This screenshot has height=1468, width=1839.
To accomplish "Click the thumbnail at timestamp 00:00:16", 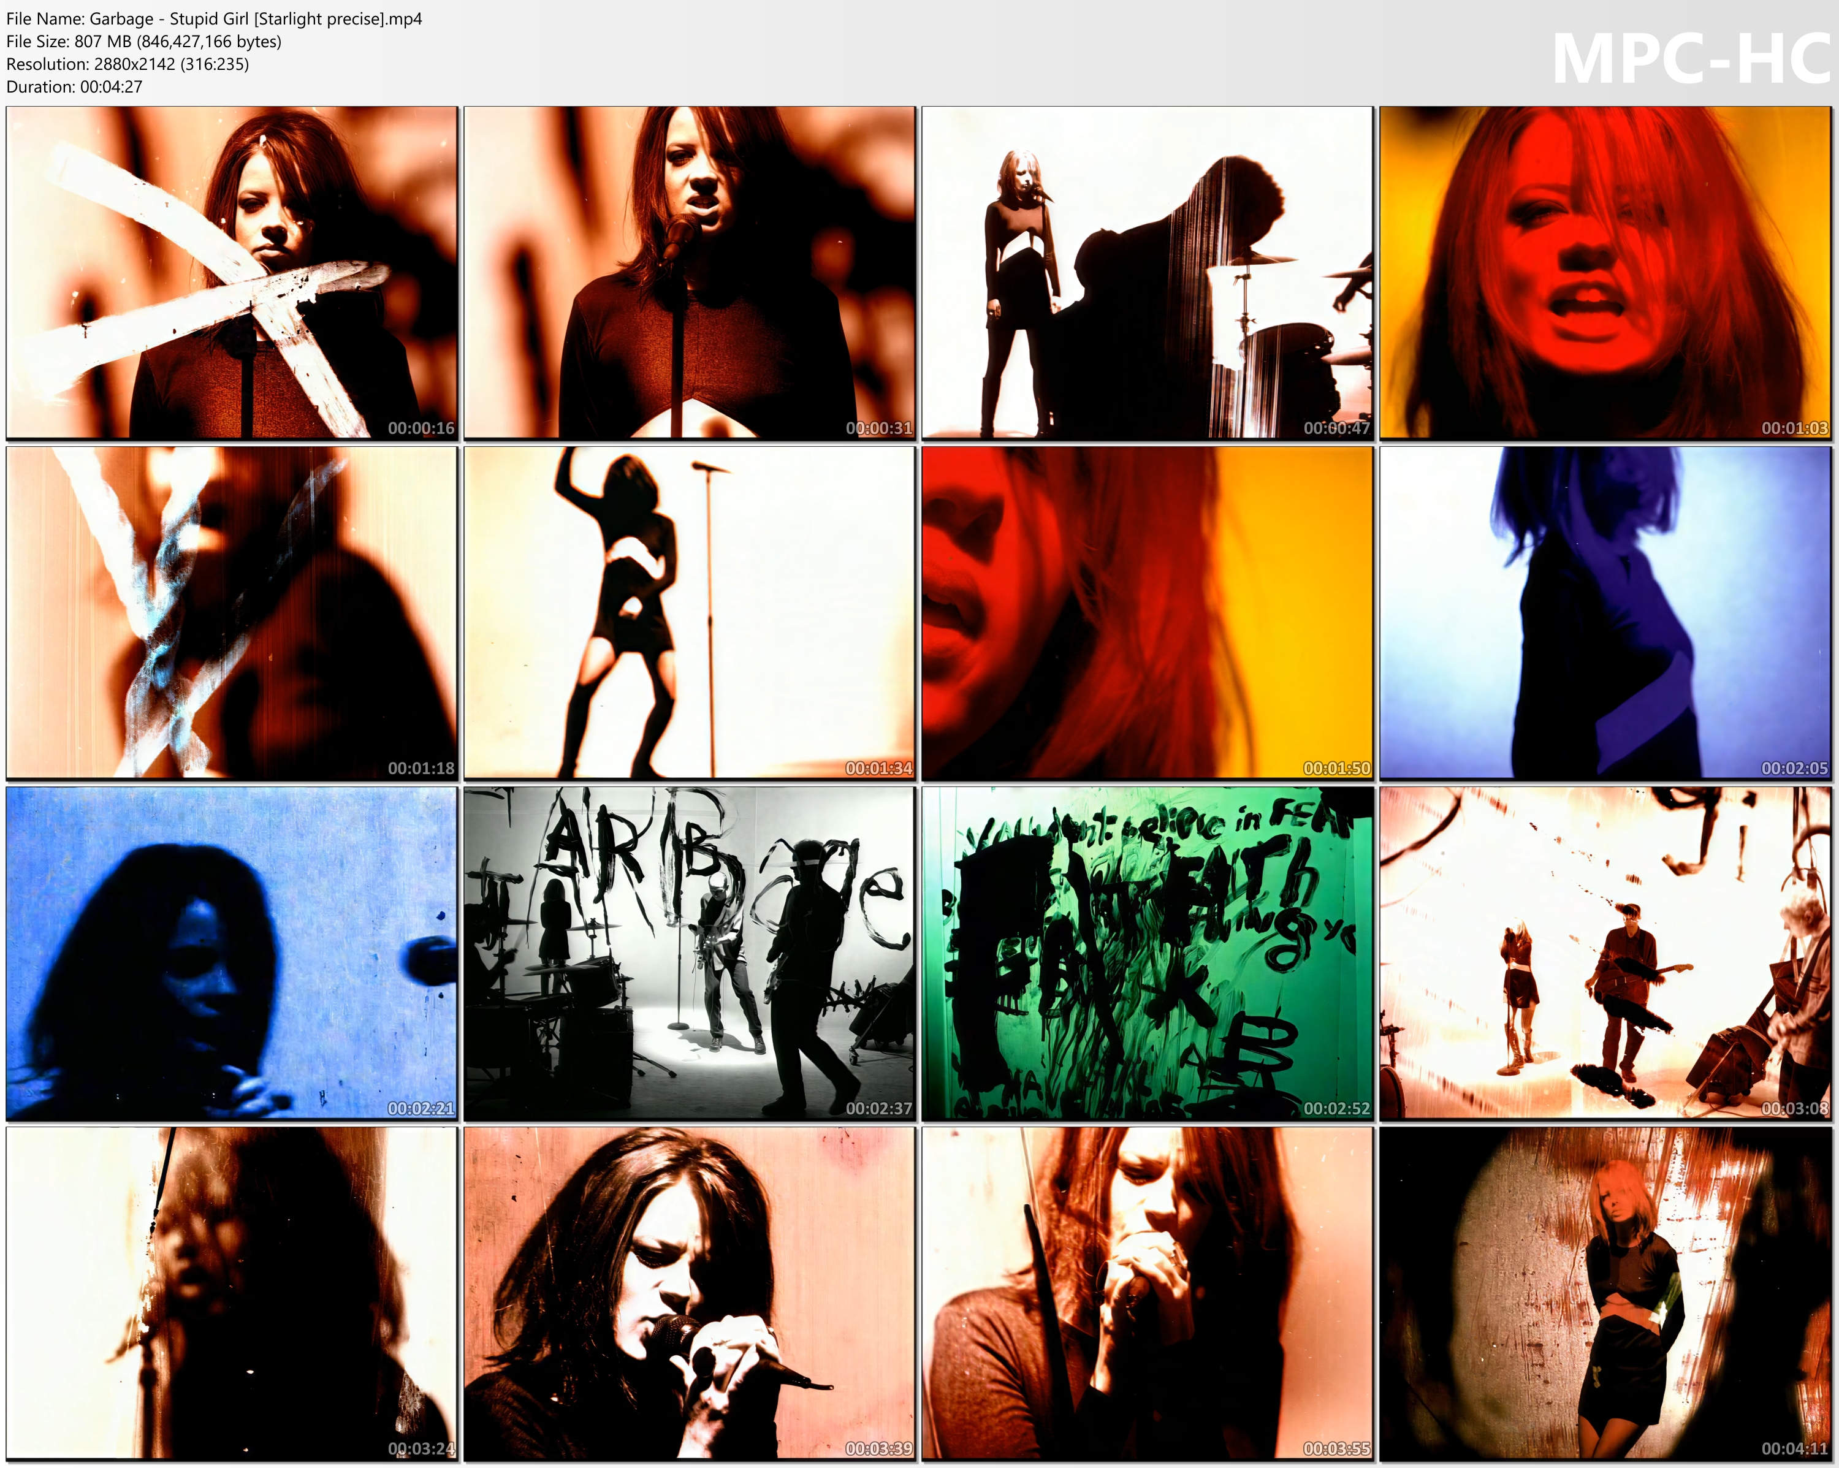I will pyautogui.click(x=232, y=273).
